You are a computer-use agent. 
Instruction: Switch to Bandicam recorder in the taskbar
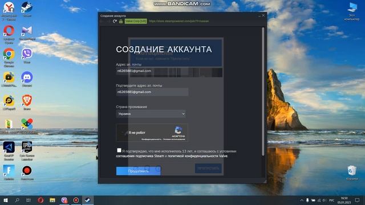point(76,200)
